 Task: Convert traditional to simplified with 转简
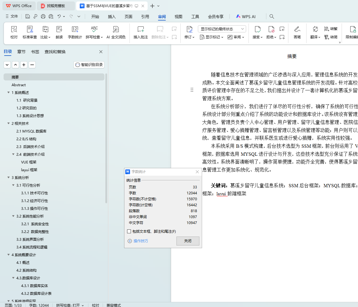click(x=331, y=37)
